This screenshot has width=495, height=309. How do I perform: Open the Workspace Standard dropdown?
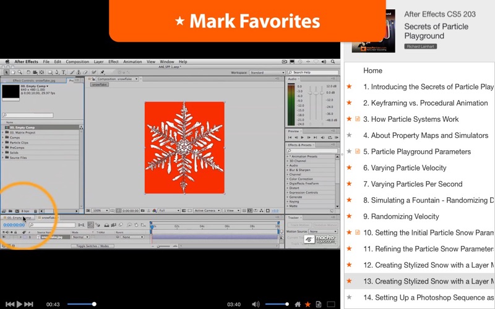(x=267, y=72)
